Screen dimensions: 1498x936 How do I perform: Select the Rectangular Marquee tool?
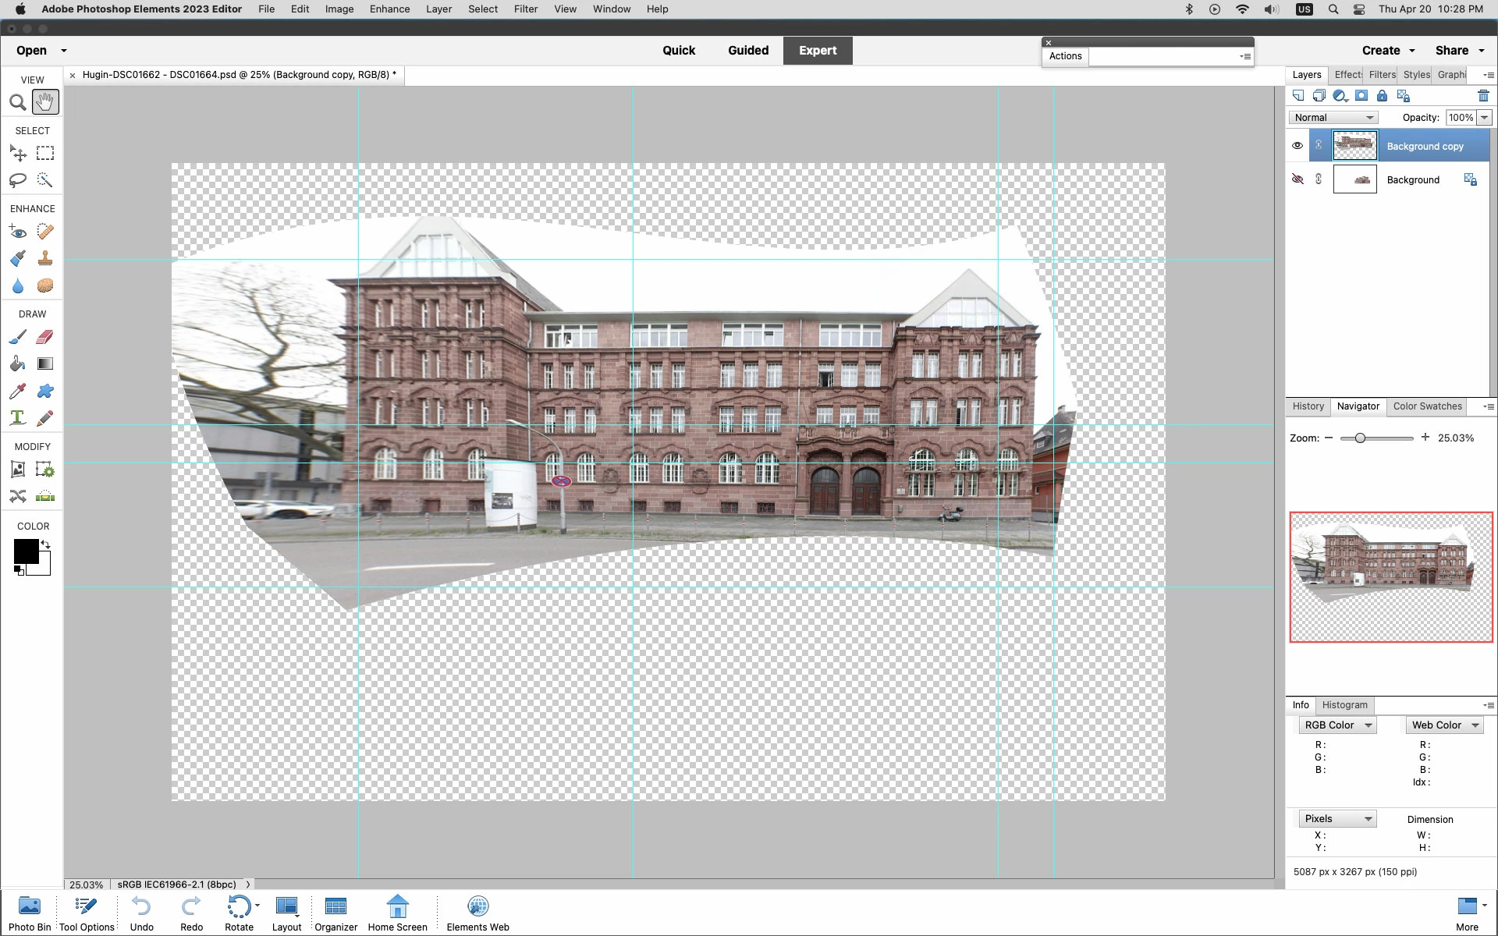tap(45, 153)
